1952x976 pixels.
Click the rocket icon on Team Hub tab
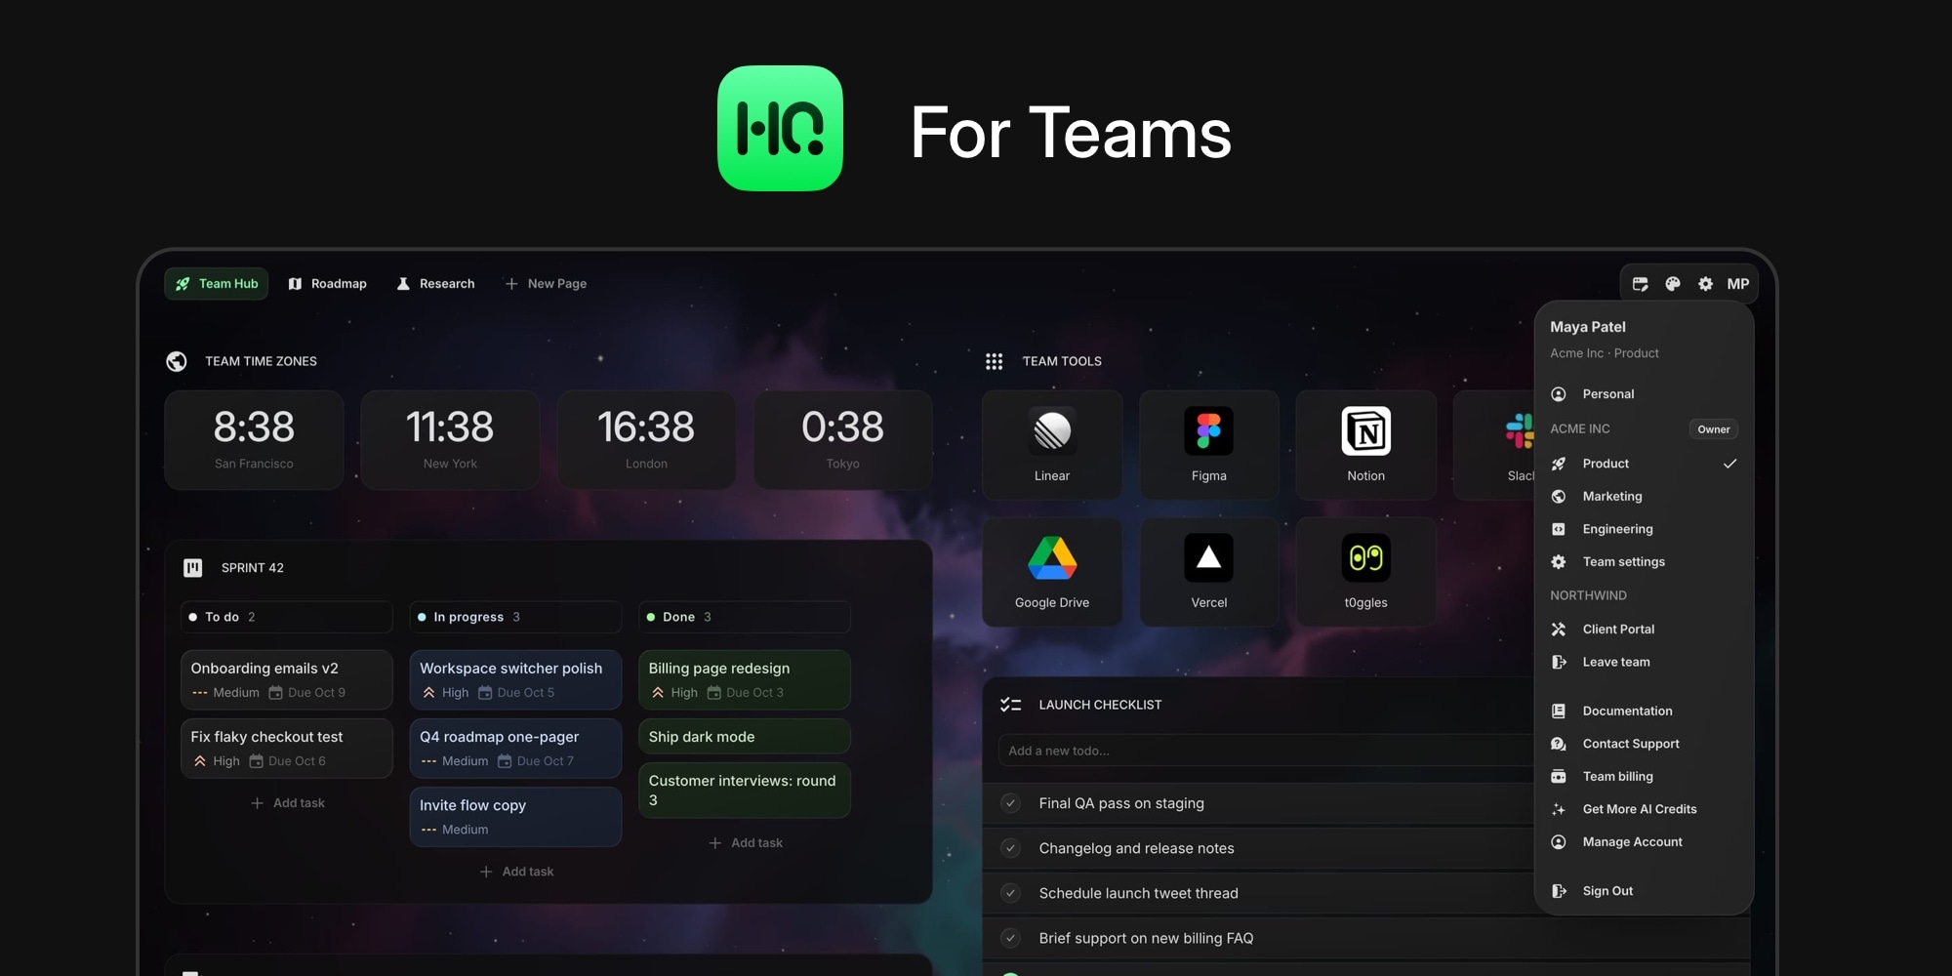click(183, 284)
